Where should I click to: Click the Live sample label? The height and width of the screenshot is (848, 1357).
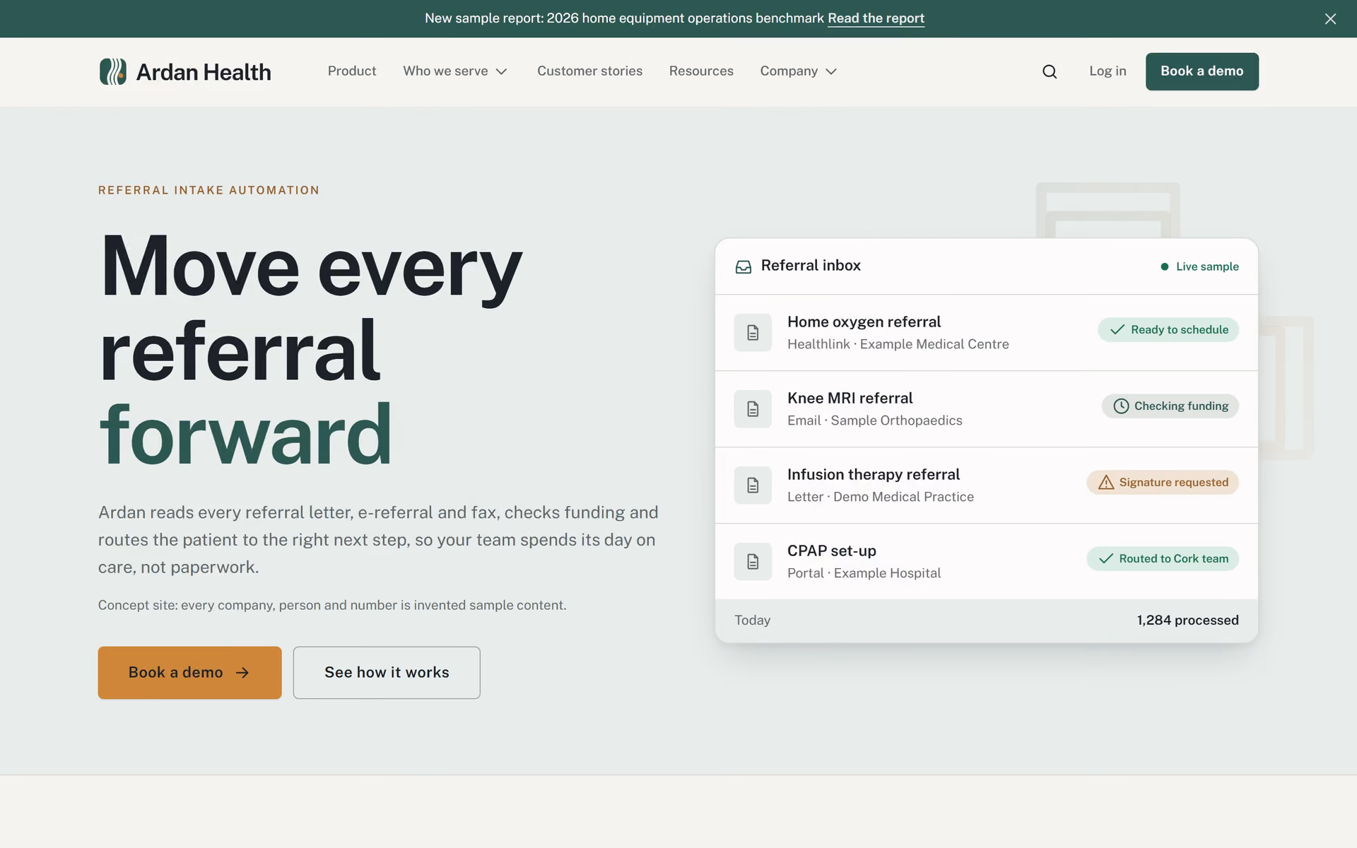coord(1207,266)
